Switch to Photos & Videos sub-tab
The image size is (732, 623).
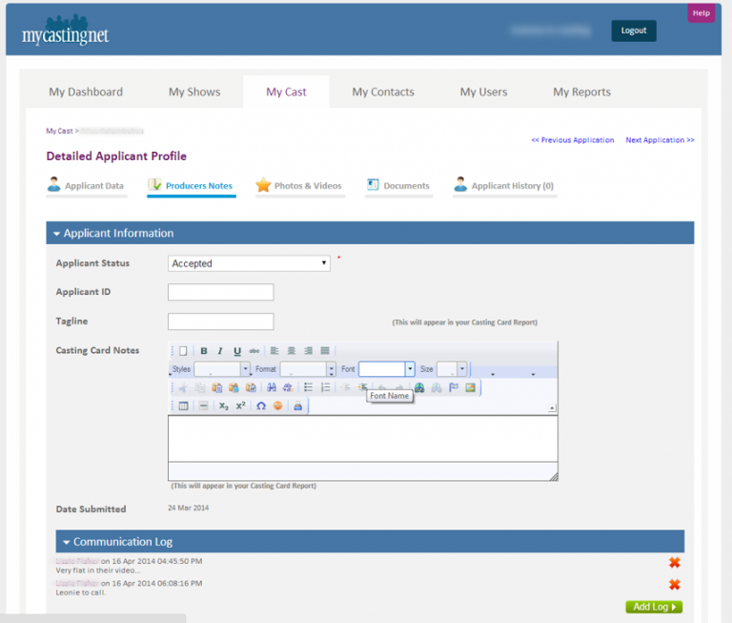(299, 185)
